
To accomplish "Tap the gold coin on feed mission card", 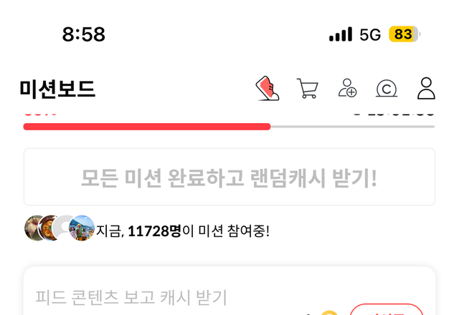I will [329, 313].
